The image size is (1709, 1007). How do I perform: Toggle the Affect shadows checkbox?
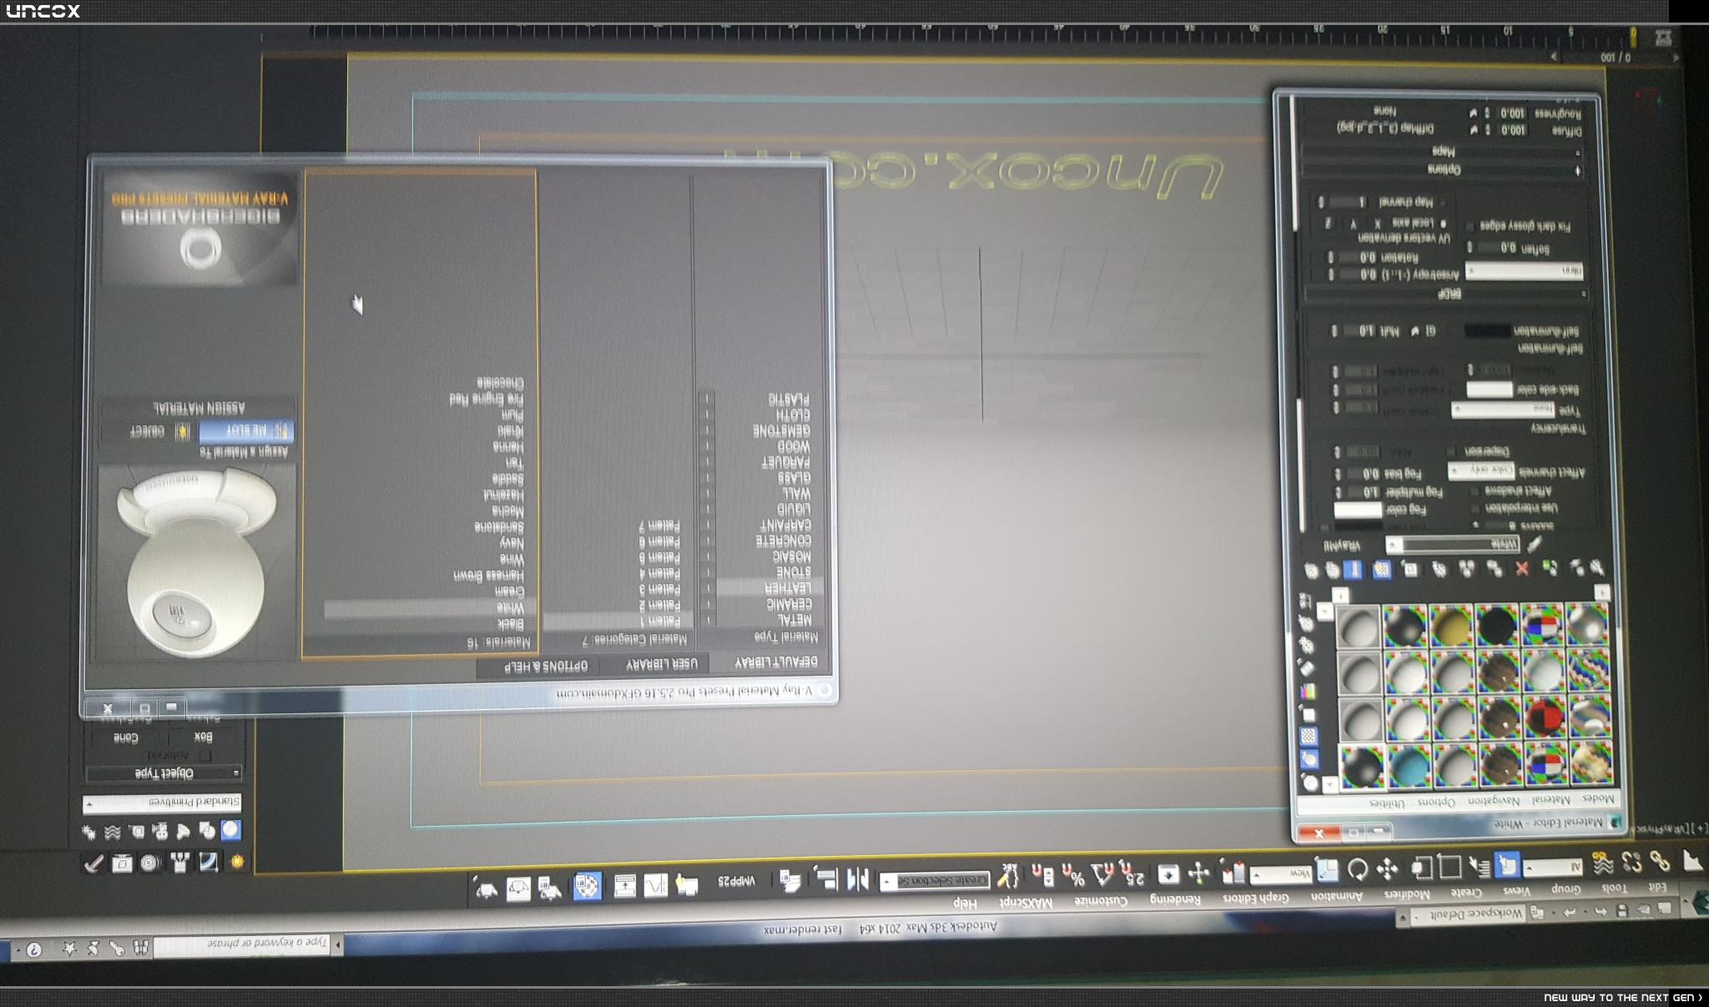[x=1475, y=491]
